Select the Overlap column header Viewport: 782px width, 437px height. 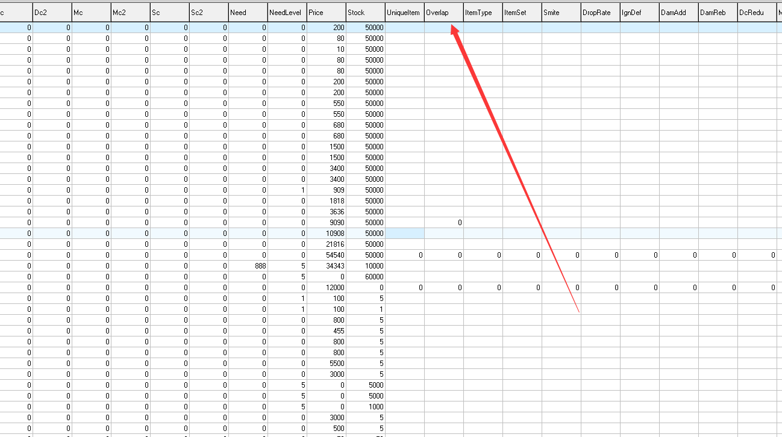point(443,13)
